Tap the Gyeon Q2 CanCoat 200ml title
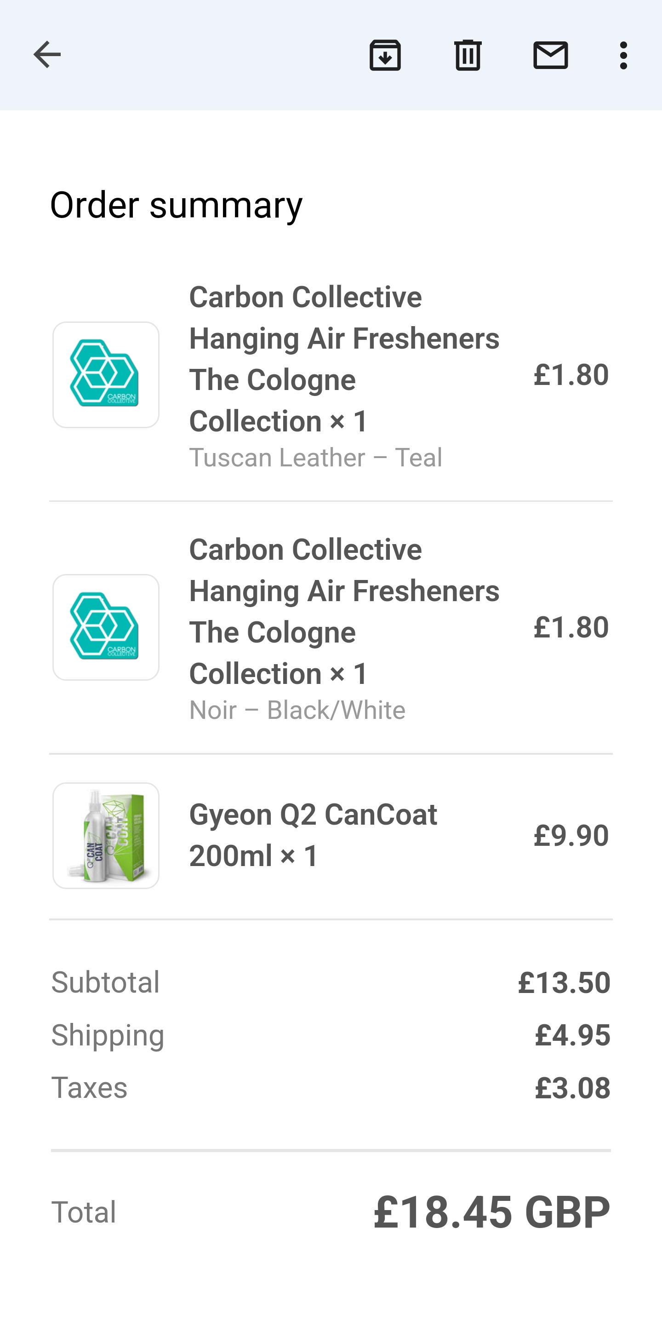 click(x=313, y=835)
